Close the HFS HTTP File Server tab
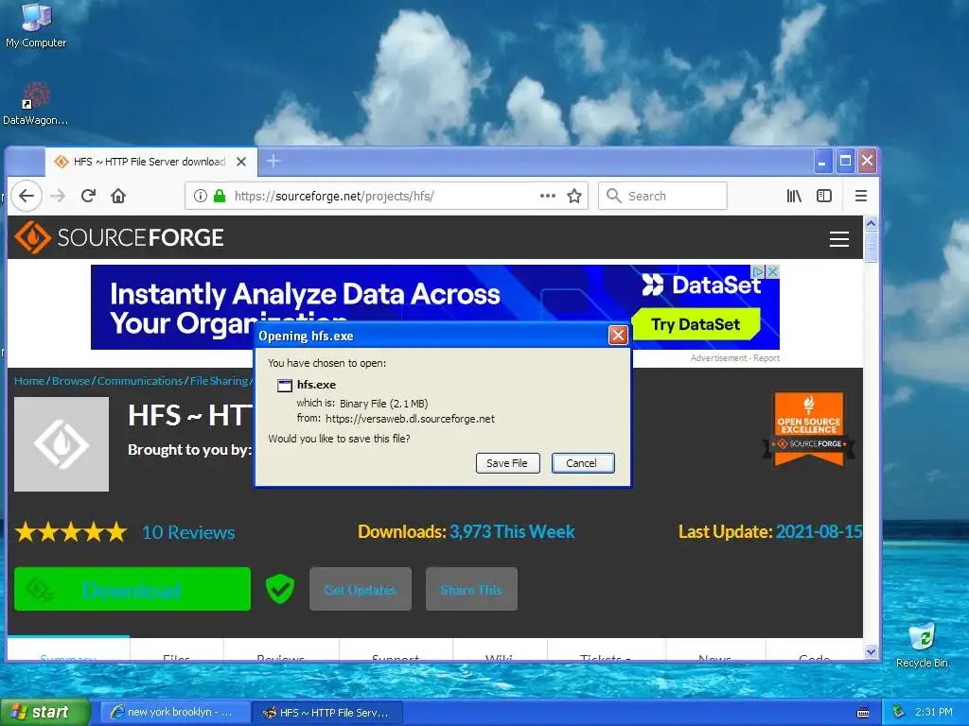 (x=241, y=162)
